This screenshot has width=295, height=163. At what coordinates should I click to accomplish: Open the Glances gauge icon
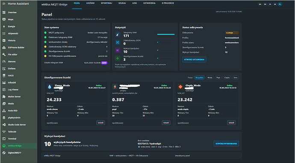click(x=4, y=61)
